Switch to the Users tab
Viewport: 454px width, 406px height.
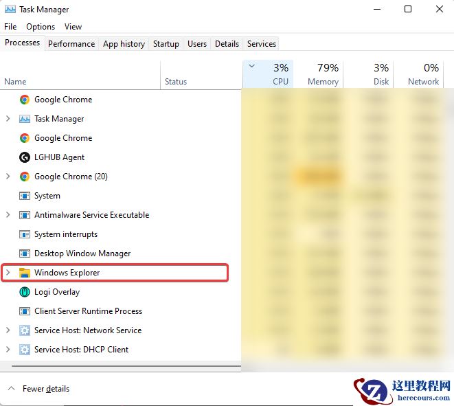pos(197,44)
